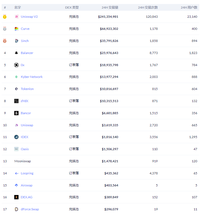Select the $66,923,302 volume value
Screen dimensions: 202x213
[x=109, y=29]
